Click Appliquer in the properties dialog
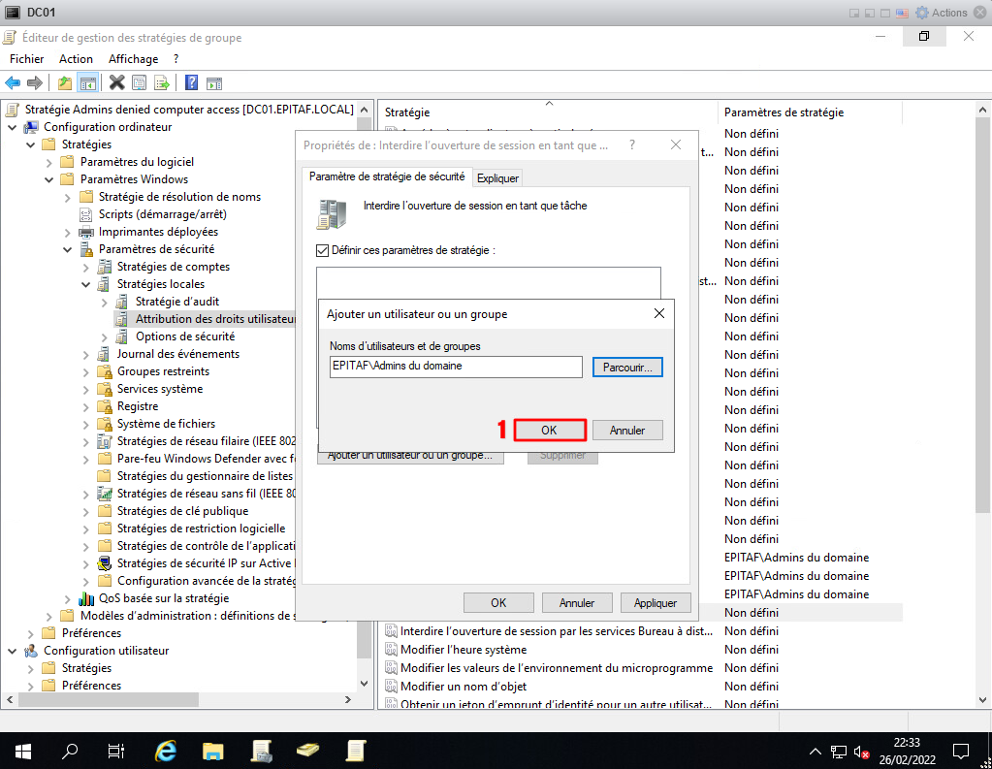 655,602
